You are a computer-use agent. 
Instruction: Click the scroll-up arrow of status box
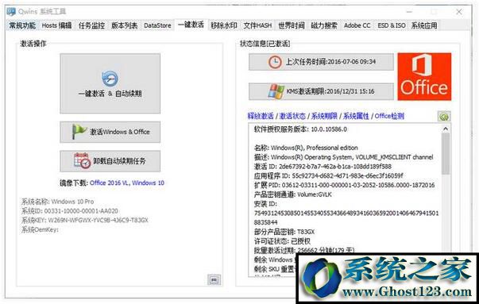(446, 129)
